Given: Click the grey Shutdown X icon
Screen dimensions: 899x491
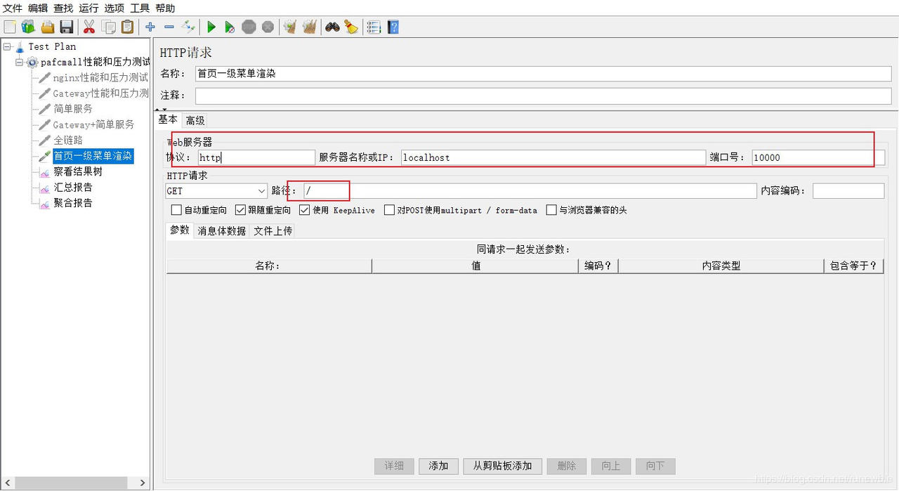Looking at the screenshot, I should [x=268, y=27].
